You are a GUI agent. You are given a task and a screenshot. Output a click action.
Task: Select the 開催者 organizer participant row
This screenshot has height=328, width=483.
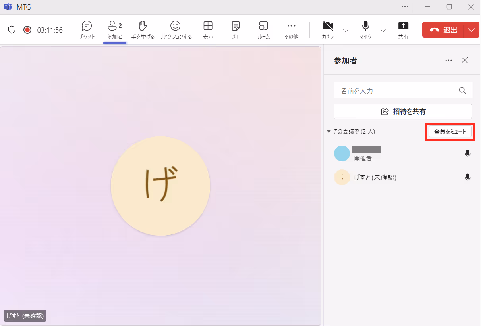[403, 153]
